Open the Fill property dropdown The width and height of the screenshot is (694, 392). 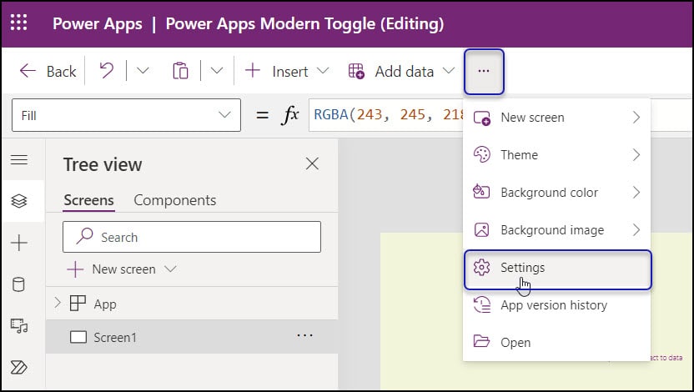click(x=126, y=115)
